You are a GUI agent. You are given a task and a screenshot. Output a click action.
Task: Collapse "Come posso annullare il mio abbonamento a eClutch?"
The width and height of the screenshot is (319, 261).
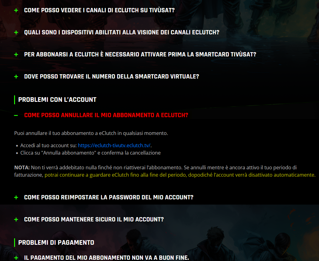pos(106,115)
